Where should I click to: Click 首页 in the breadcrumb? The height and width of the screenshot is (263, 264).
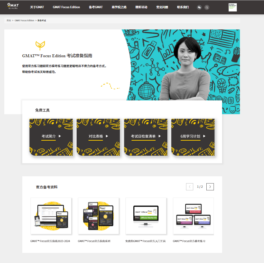point(9,20)
